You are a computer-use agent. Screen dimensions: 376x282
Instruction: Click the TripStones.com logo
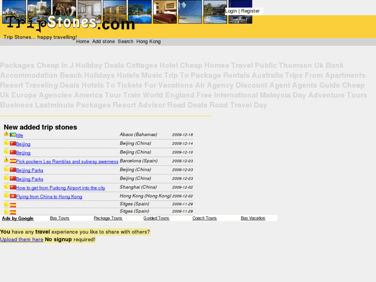point(69,22)
